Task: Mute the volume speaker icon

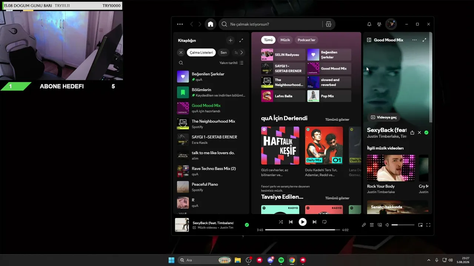Action: [387, 225]
